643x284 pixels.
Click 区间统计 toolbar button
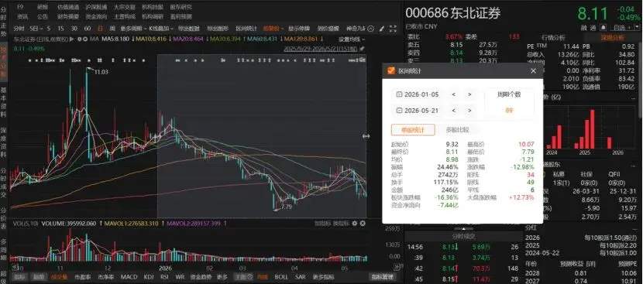(246, 29)
